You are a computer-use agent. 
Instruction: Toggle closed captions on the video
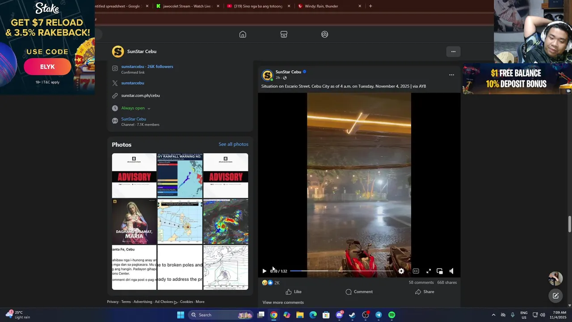(x=416, y=271)
